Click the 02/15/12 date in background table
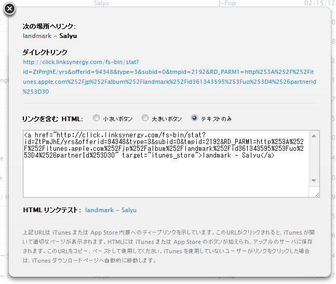Screen dimensions: 336x284 pos(320,3)
